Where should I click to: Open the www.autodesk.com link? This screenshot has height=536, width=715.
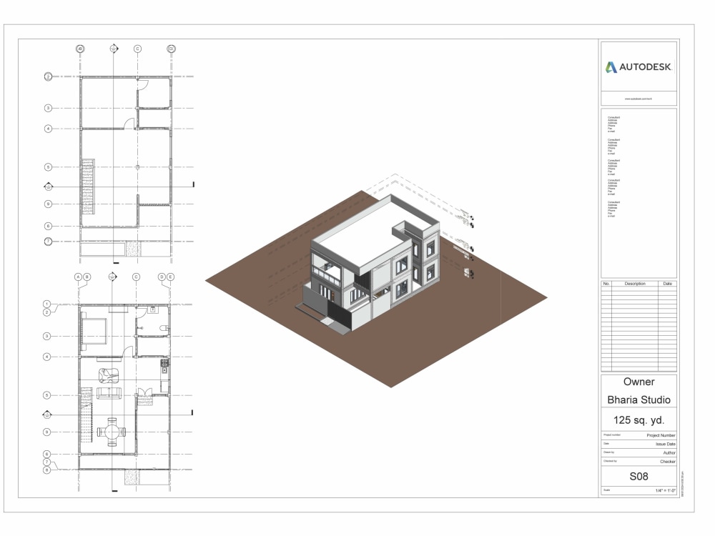(638, 98)
